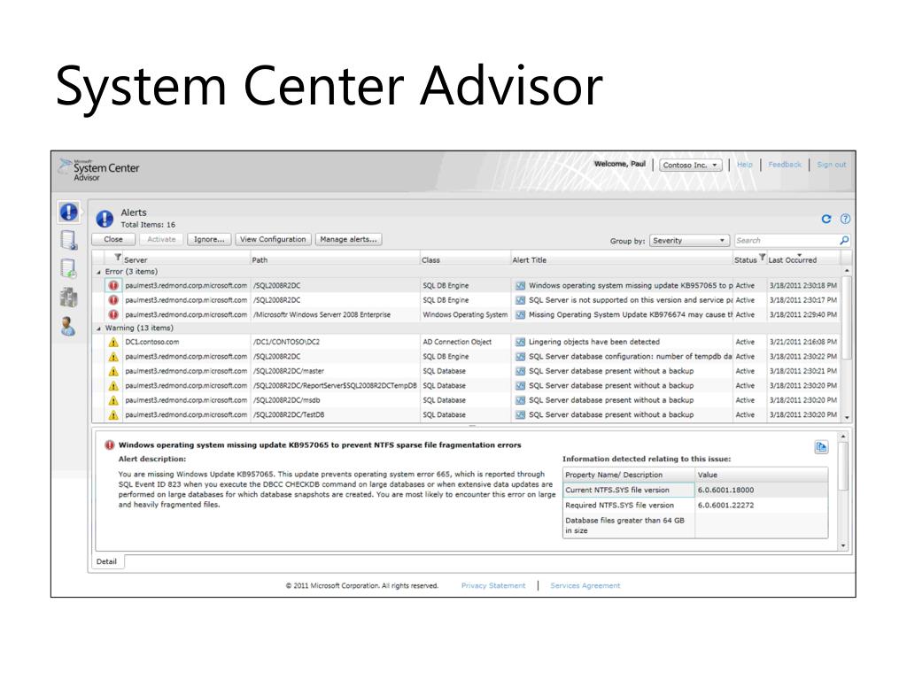The height and width of the screenshot is (680, 907).
Task: Open the Help link
Action: [x=744, y=165]
